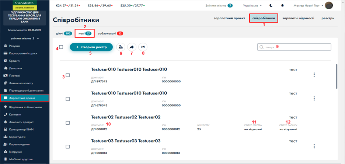Open three-dot menu for first Testuser010 row

[x=314, y=75]
